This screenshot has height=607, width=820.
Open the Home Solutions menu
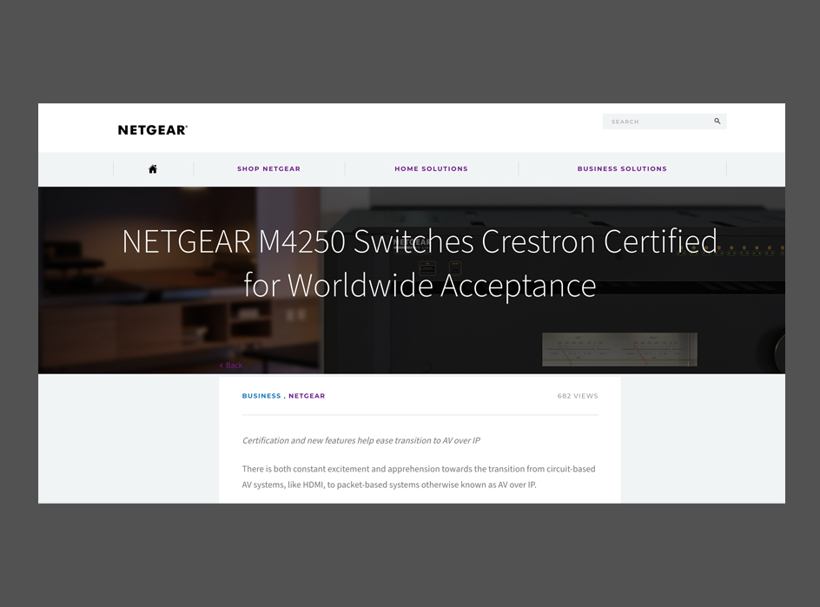pos(431,169)
